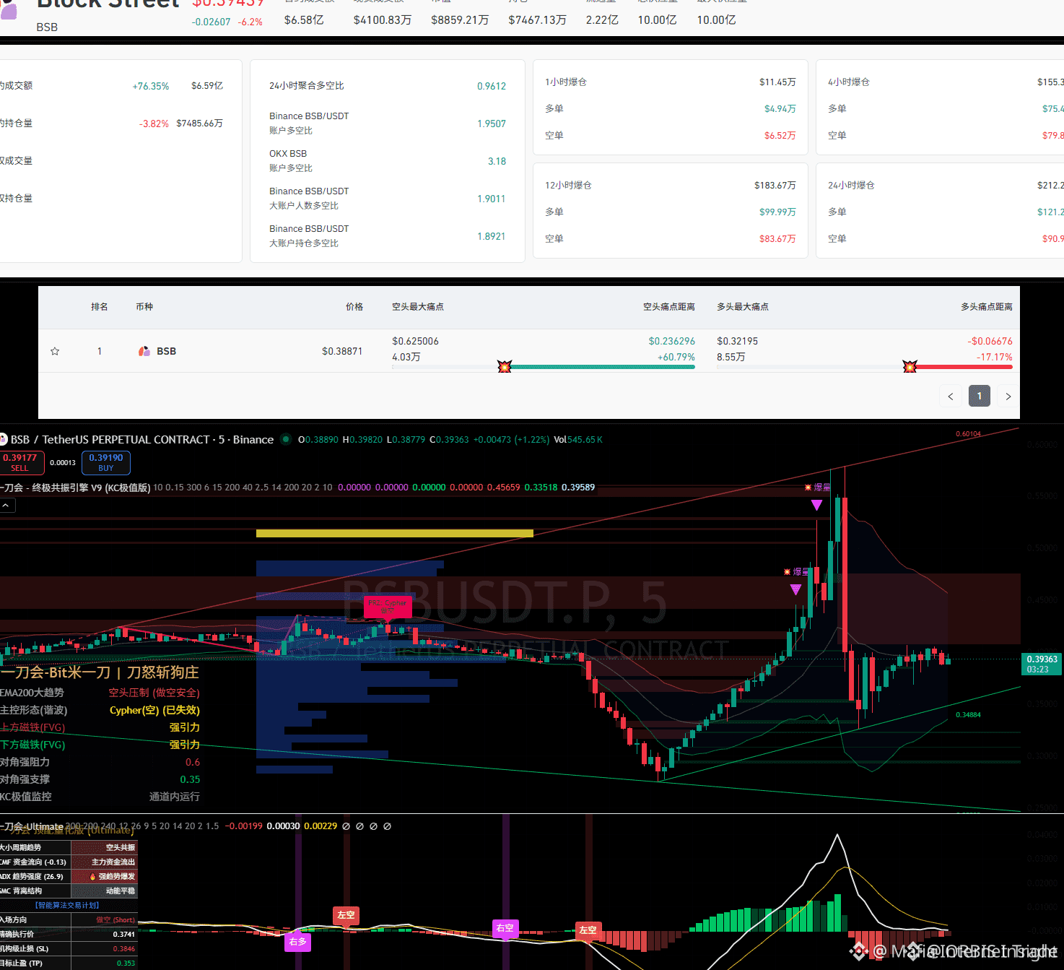
Task: Click the 多头最大痛点 column header
Action: pos(743,307)
